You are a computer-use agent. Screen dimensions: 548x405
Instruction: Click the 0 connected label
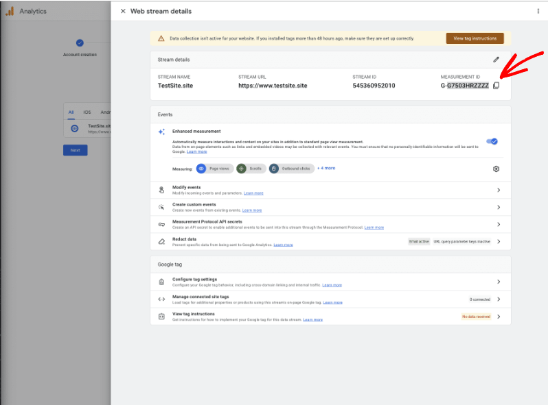(x=480, y=299)
